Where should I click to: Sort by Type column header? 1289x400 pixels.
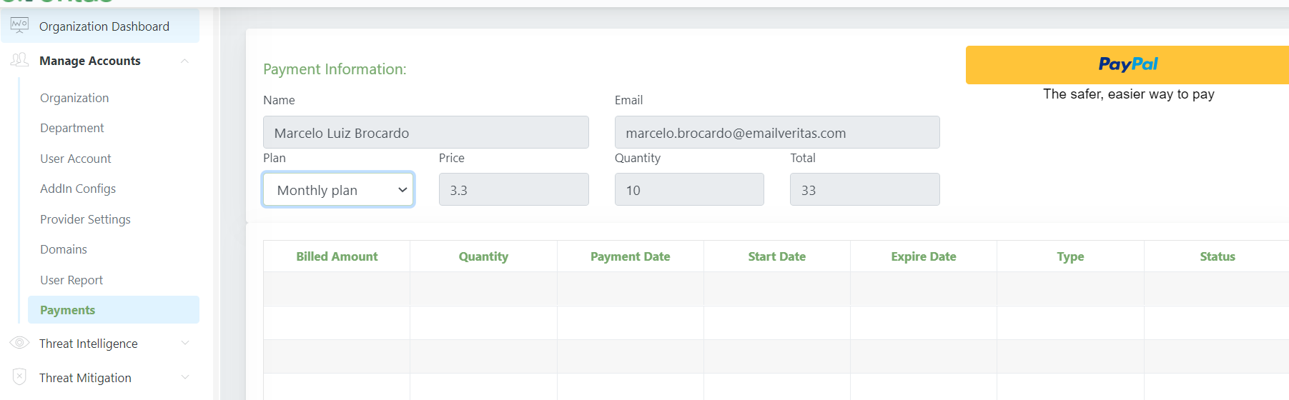pos(1070,256)
